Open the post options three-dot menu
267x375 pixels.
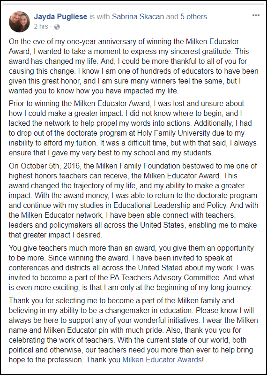(256, 15)
